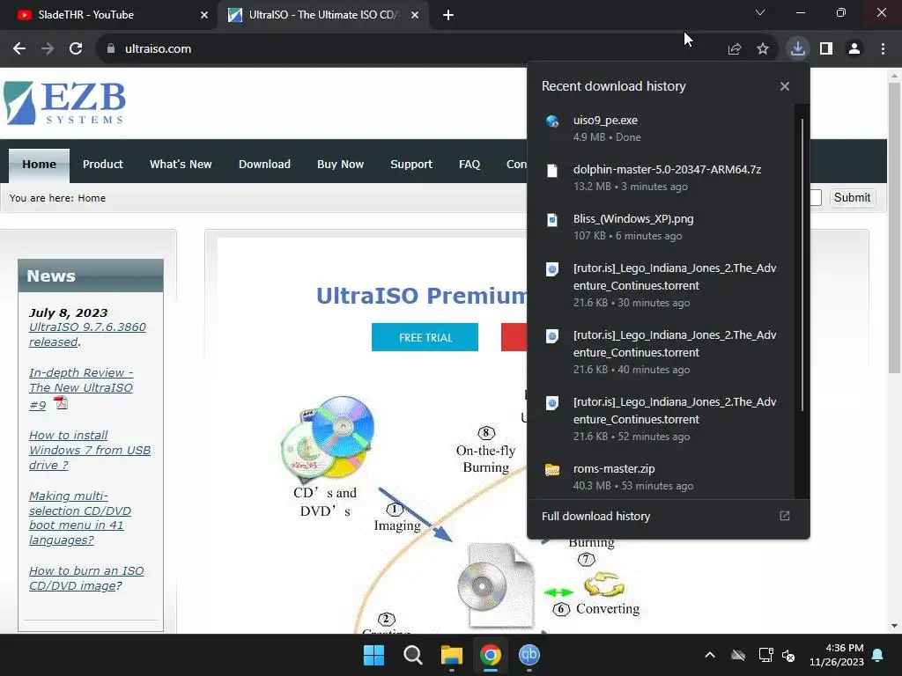The height and width of the screenshot is (676, 902).
Task: Click the dolphin-master 7z file icon
Action: click(552, 170)
